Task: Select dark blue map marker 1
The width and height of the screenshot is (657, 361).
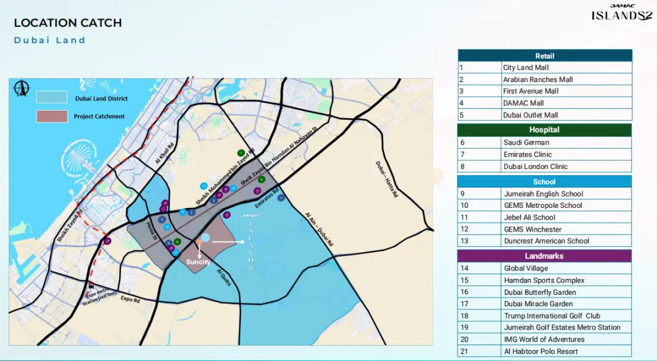Action: 214,201
